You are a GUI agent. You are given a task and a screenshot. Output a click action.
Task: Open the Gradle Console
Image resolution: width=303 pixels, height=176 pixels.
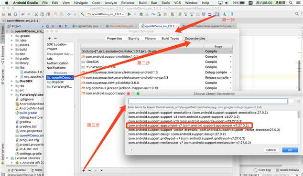pos(288,170)
